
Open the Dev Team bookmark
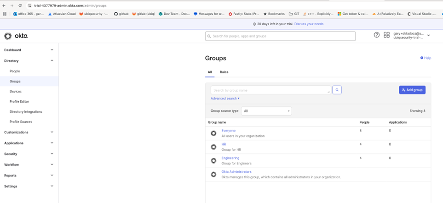point(174,13)
